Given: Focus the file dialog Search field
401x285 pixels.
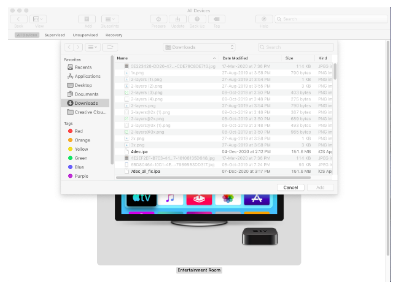Looking at the screenshot, I should tap(296, 47).
